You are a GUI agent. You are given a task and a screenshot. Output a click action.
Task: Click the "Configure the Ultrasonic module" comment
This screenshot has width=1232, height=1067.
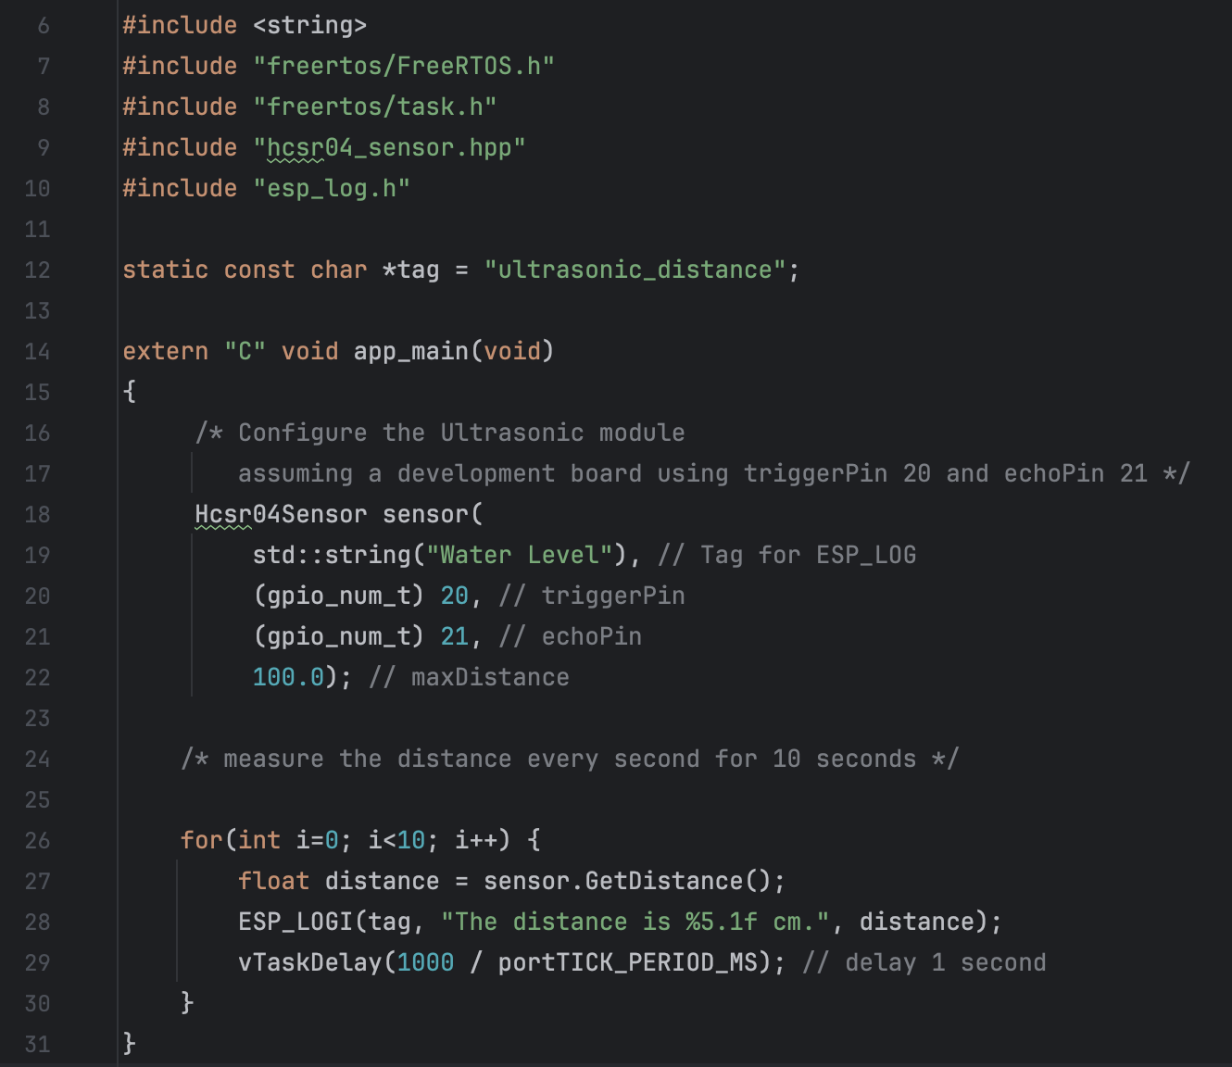point(460,433)
